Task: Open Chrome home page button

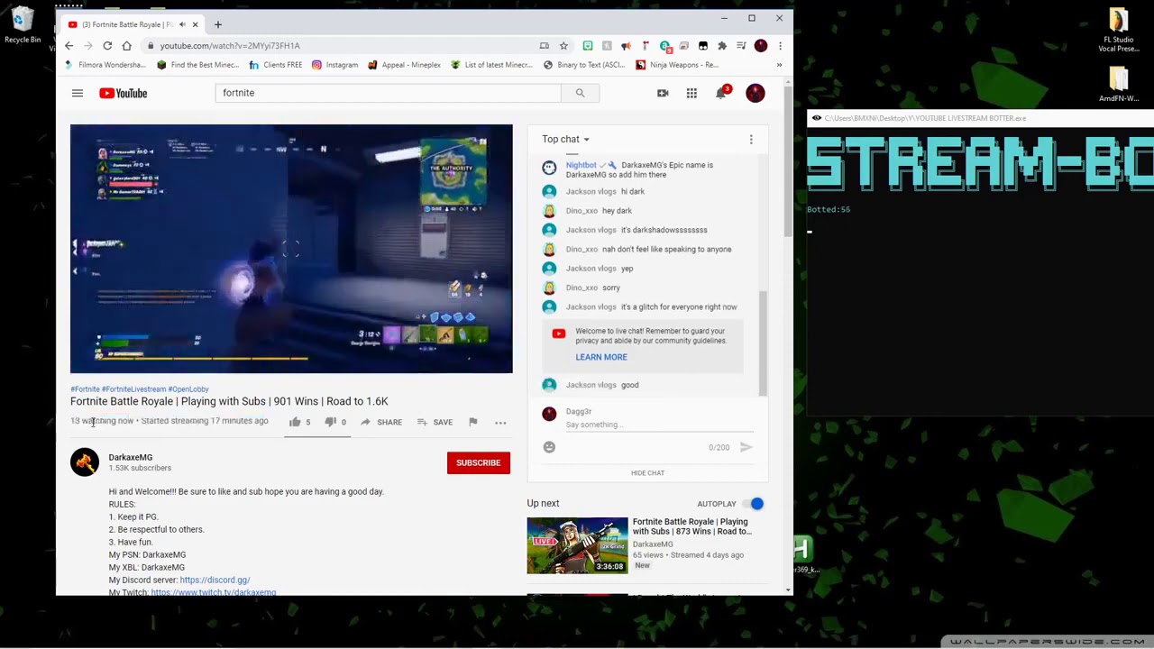Action: 126,45
